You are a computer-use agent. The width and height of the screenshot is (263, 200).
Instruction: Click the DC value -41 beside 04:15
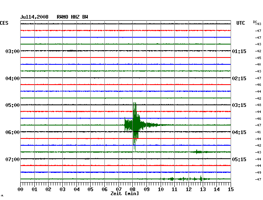coord(258,132)
